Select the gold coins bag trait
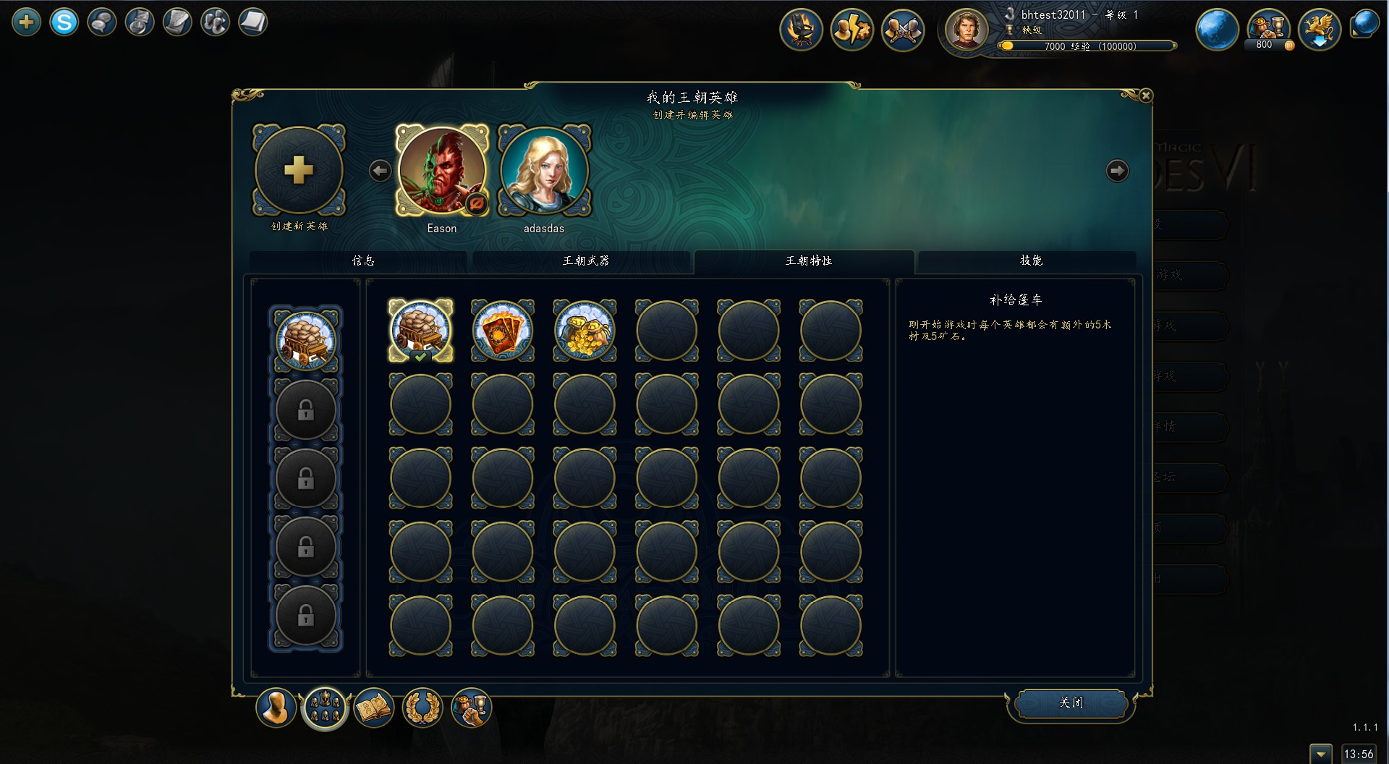 pyautogui.click(x=585, y=330)
